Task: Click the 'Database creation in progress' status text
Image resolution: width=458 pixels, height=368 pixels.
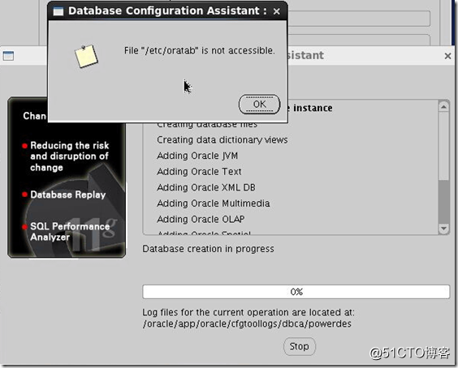Action: pyautogui.click(x=208, y=249)
